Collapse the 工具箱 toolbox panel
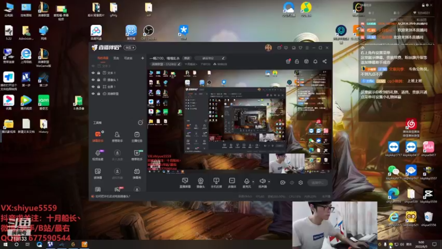 pos(140,122)
